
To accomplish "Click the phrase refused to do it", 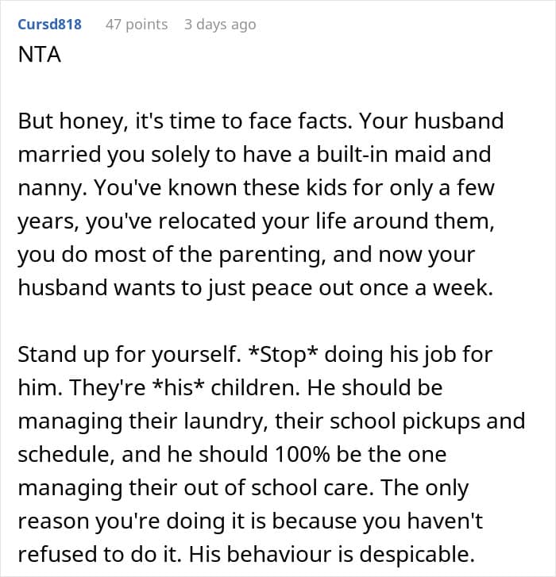I will pos(99,555).
